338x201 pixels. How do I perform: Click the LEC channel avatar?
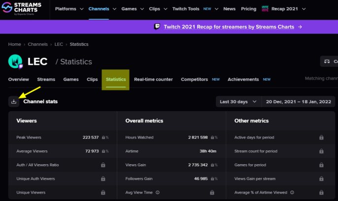[x=15, y=61]
